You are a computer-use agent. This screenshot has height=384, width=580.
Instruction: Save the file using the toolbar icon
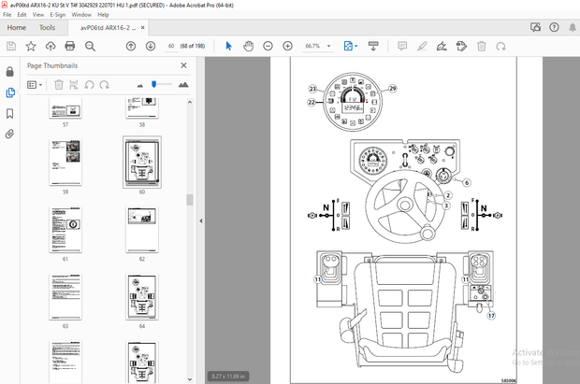click(10, 46)
